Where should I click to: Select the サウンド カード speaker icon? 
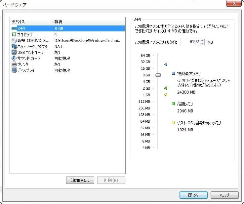tap(14, 59)
